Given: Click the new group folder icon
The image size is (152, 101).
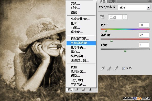Looking at the screenshot, I should 76,89.
